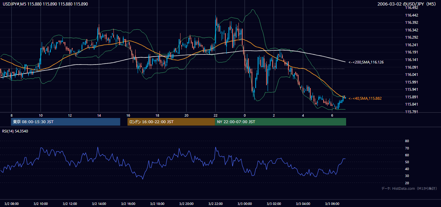Click price axis value 116.241
The image size is (441, 207).
coord(412,45)
